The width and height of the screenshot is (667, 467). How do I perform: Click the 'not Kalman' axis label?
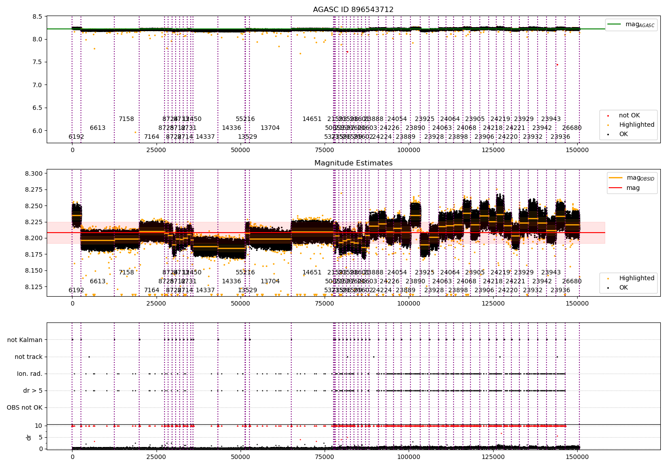25,340
